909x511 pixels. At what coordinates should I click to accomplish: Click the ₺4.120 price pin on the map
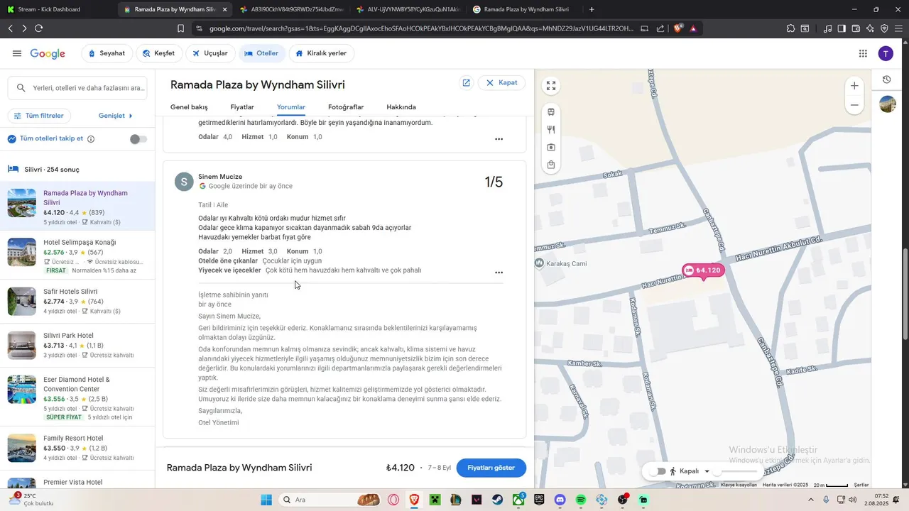point(703,270)
